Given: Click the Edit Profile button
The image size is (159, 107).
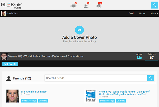Looking at the screenshot, I should coord(10,64).
